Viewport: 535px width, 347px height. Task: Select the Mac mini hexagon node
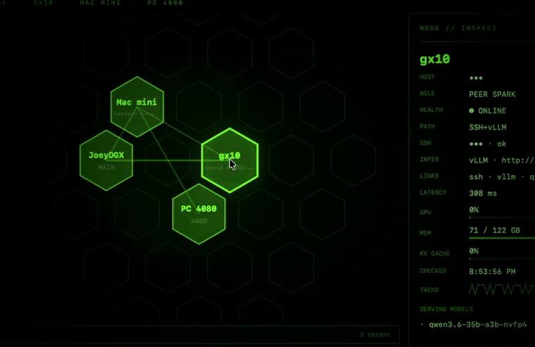tap(137, 107)
